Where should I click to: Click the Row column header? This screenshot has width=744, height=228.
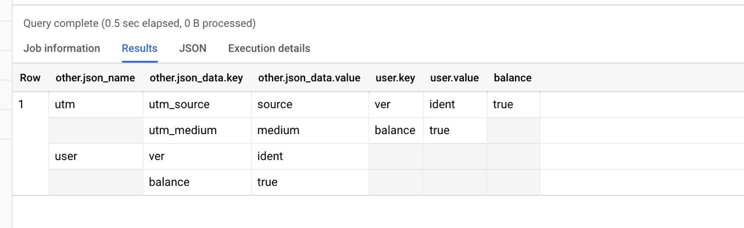[x=30, y=78]
